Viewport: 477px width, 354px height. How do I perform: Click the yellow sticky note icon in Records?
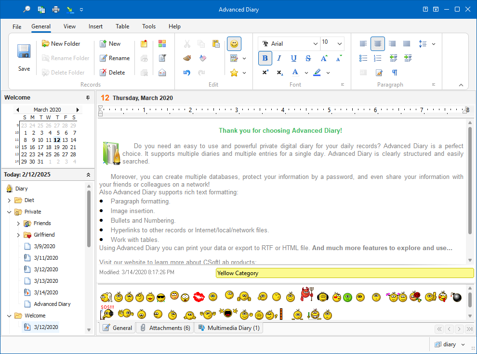[x=144, y=44]
